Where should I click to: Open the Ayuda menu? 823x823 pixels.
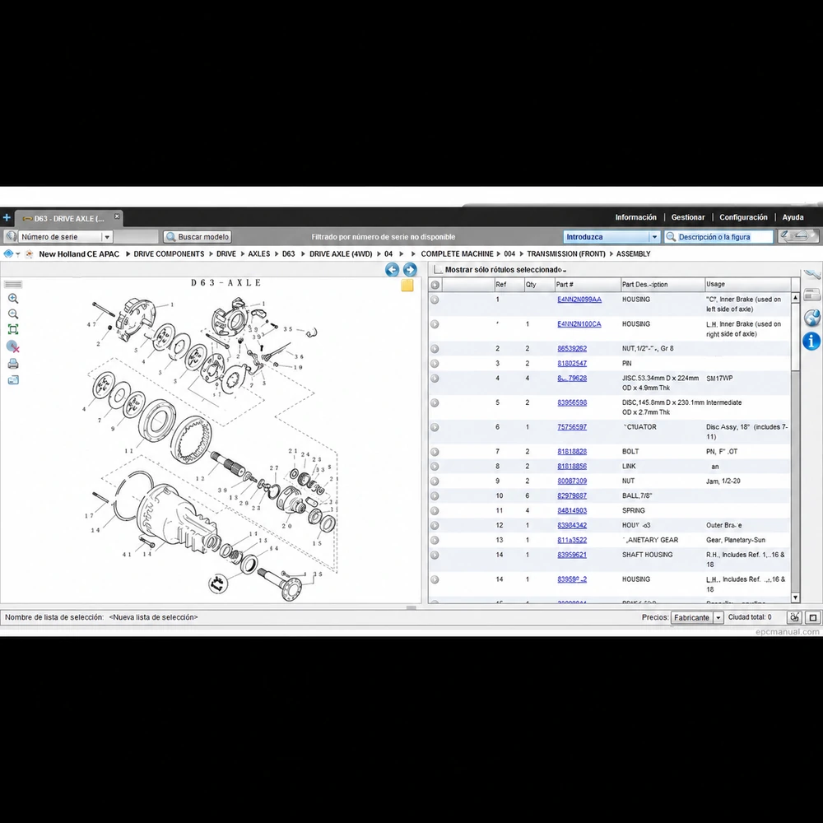[793, 217]
